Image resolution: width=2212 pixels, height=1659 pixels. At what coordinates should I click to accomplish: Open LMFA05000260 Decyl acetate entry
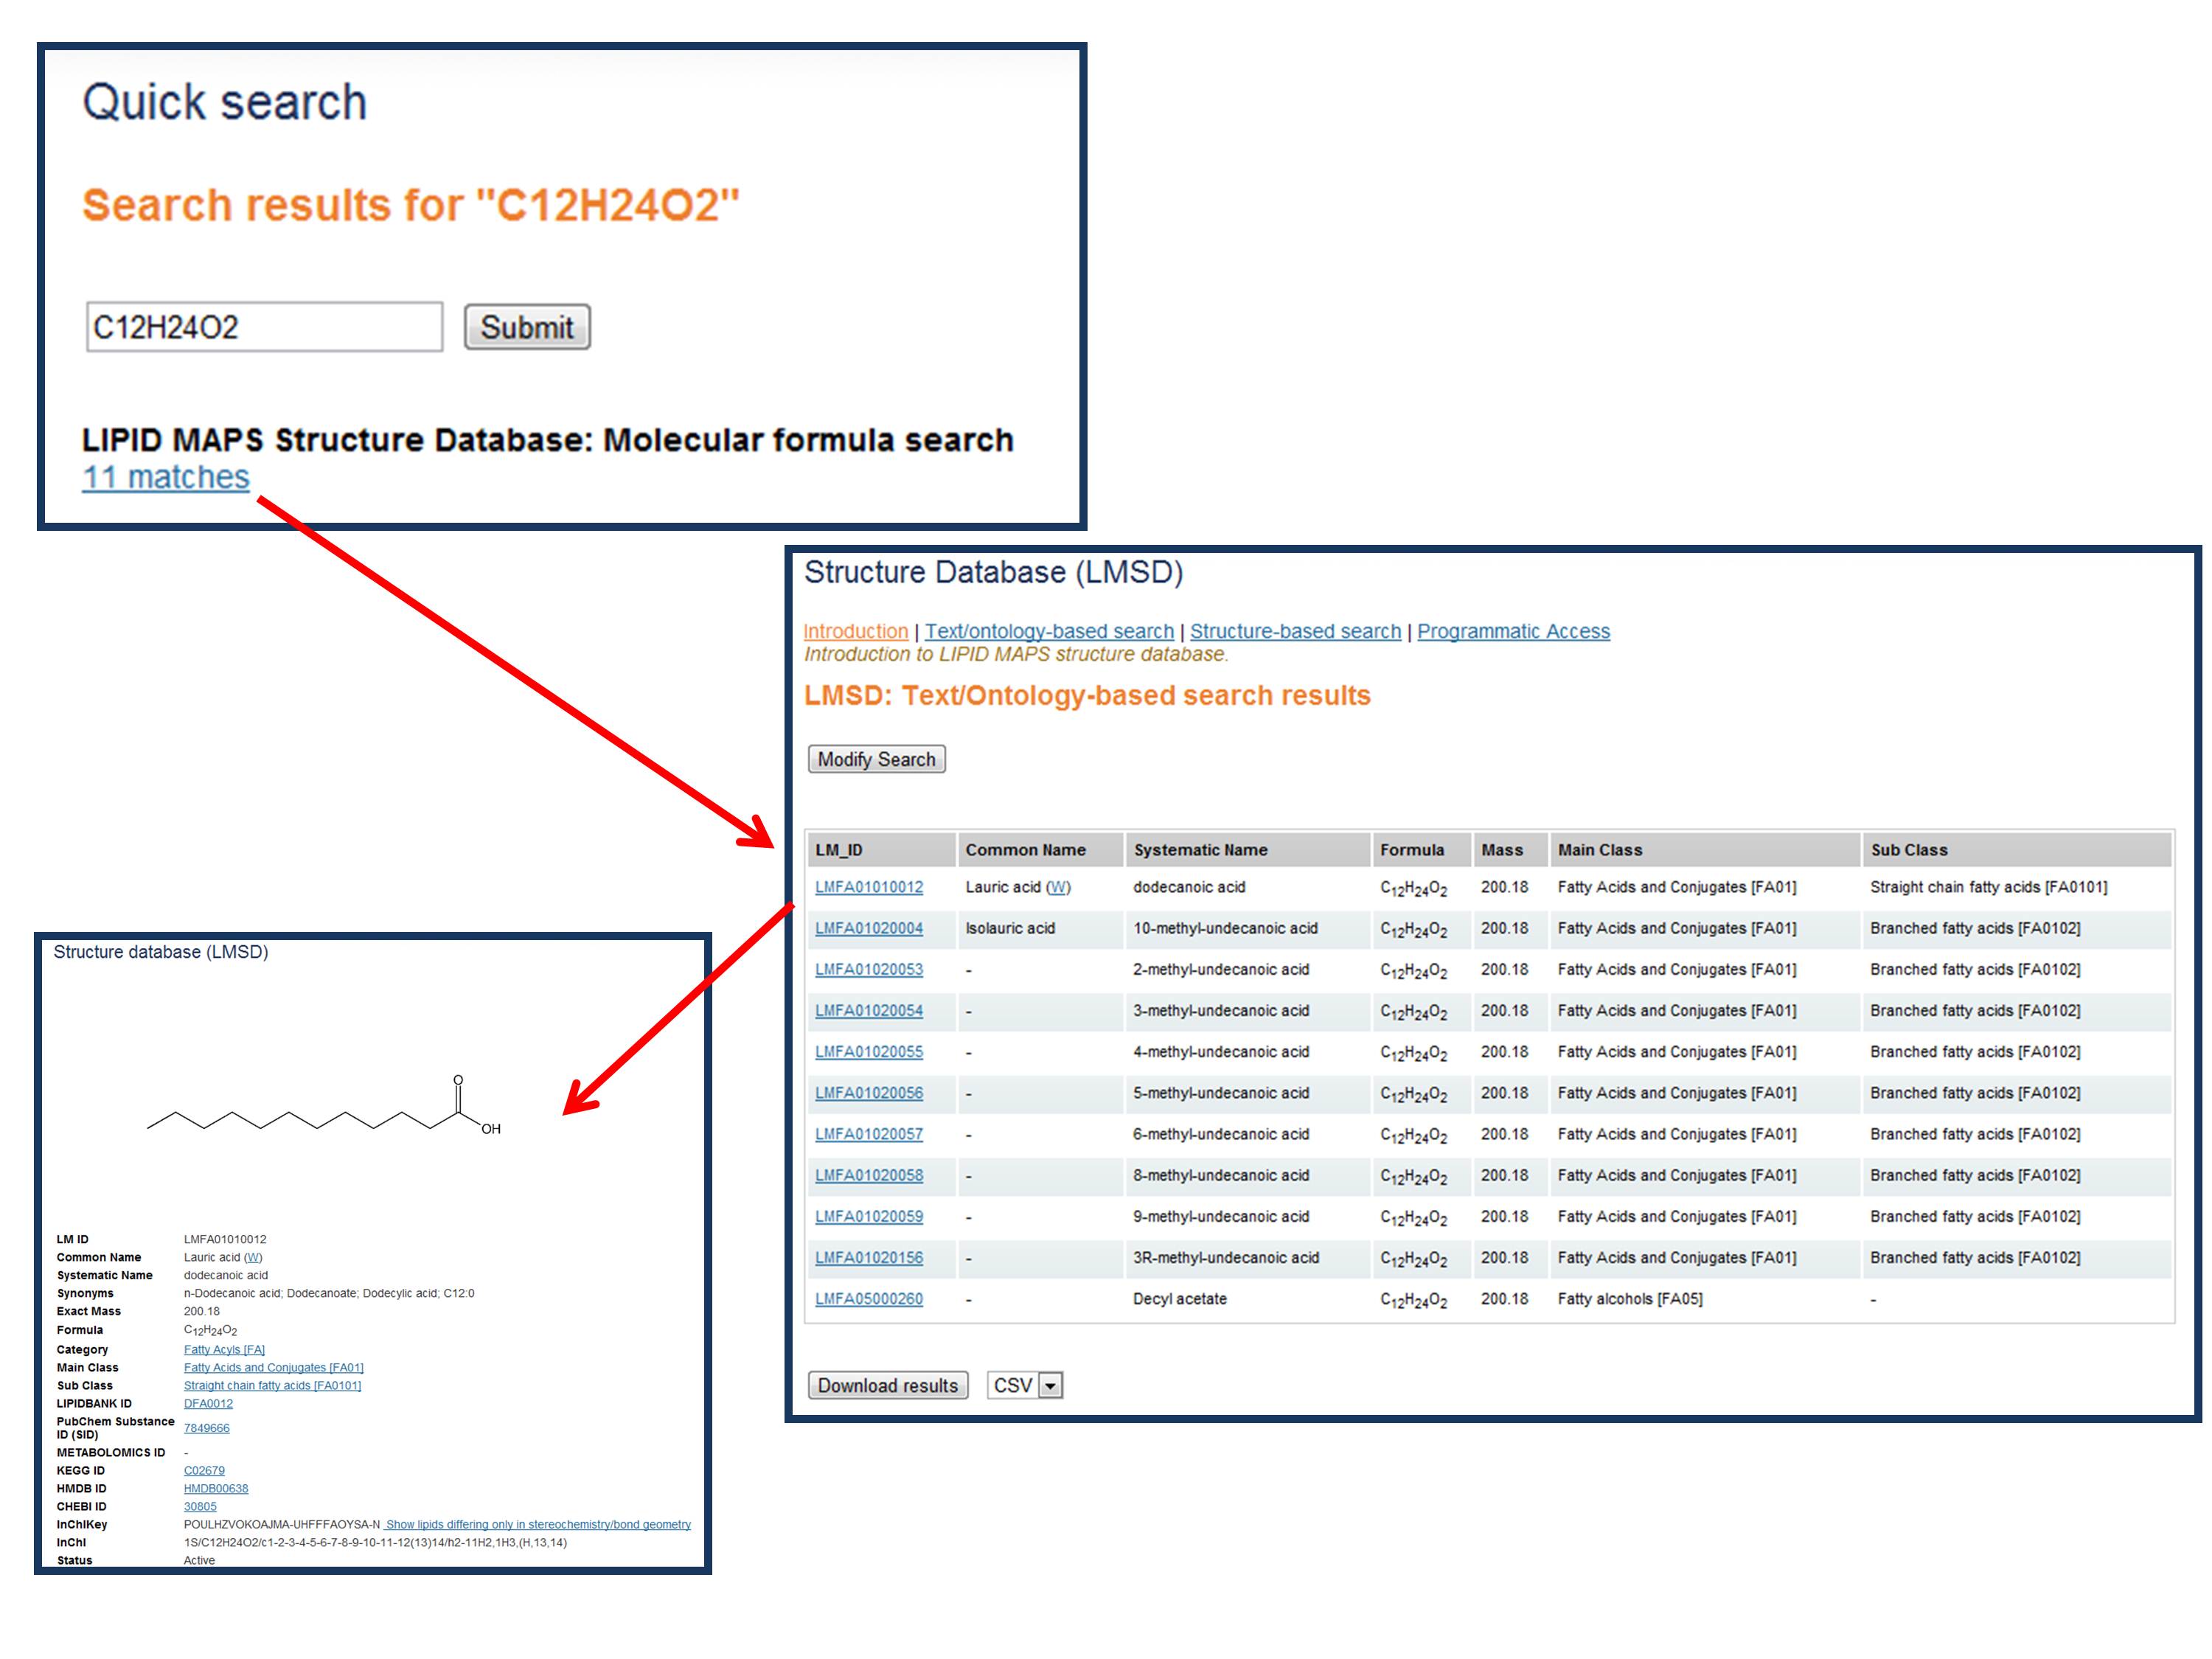[x=868, y=1299]
